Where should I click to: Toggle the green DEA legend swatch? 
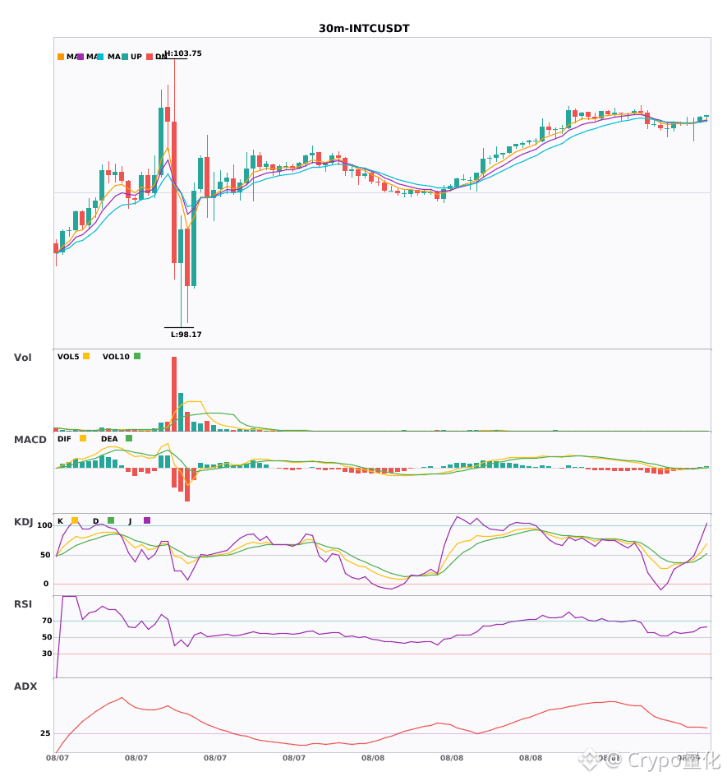click(x=129, y=438)
